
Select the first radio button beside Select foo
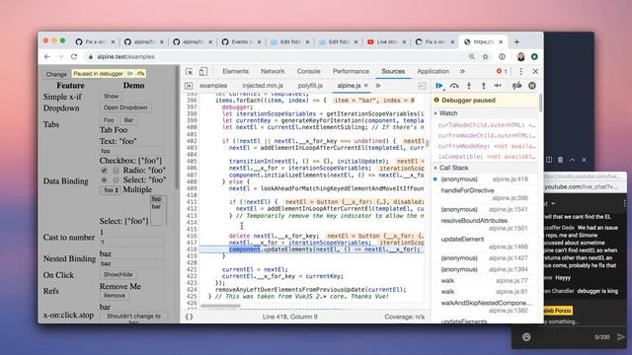point(104,179)
